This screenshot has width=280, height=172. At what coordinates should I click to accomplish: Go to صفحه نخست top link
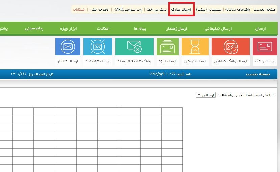point(264,10)
